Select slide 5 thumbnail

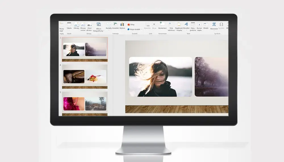(85, 104)
